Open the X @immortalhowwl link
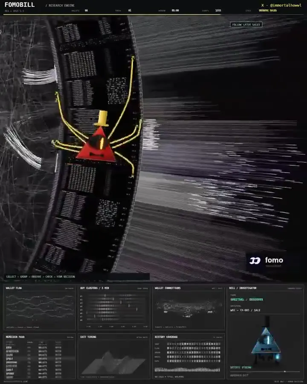 pos(281,5)
